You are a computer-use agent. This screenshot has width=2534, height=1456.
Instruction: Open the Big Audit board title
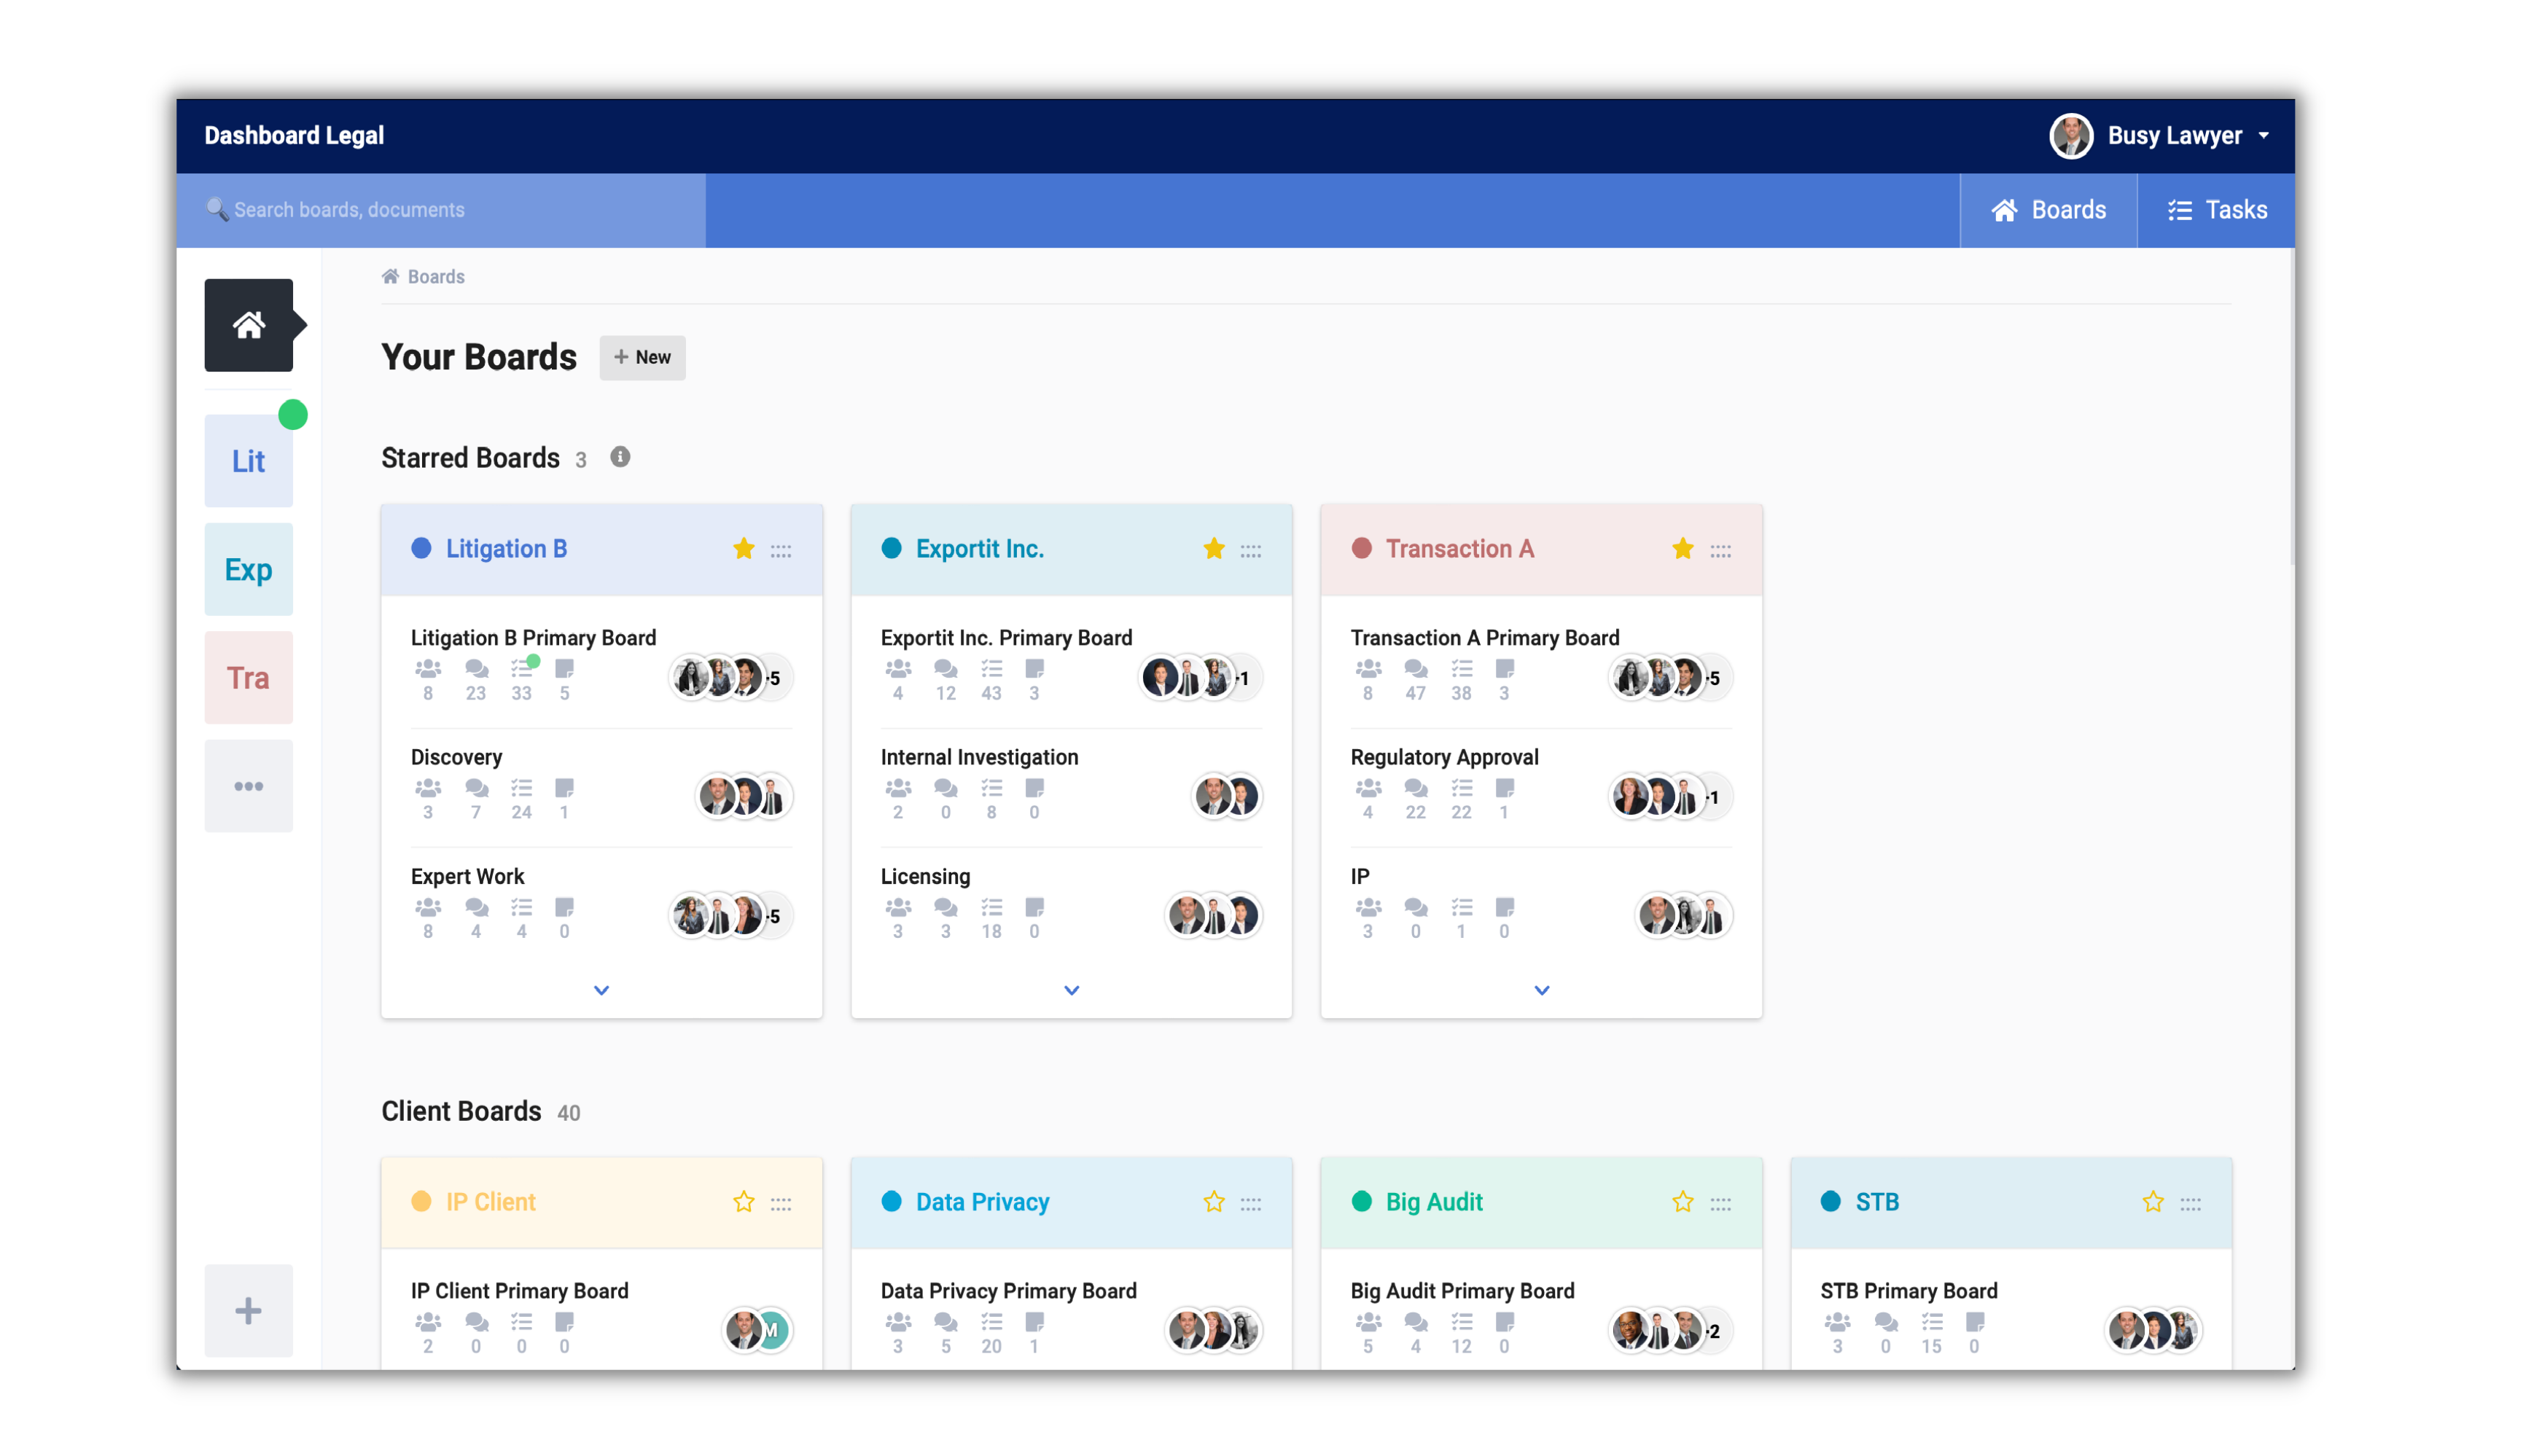point(1433,1201)
